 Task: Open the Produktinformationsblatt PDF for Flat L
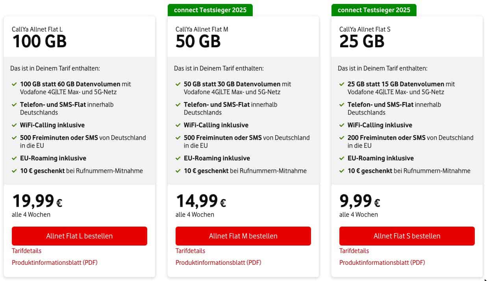(55, 262)
